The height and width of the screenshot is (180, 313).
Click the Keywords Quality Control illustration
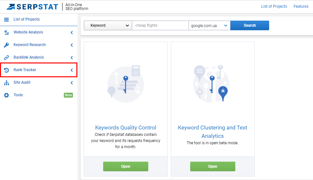126,84
